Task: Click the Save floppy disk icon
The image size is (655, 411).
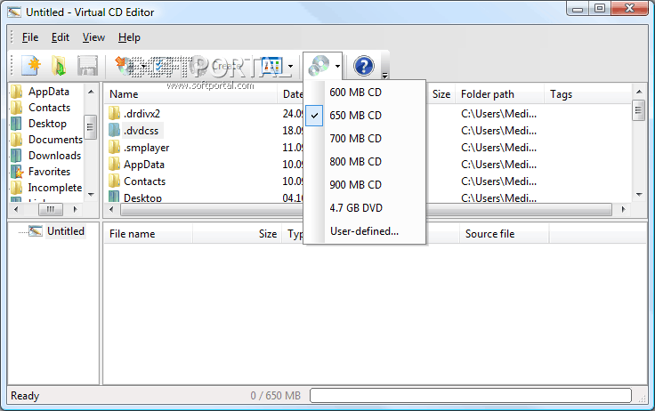Action: point(86,66)
